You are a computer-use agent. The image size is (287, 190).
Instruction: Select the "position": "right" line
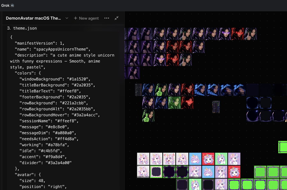(43, 187)
